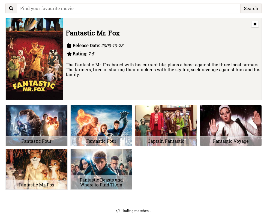267x217 pixels.
Task: Open the Fantastic Mr. Fox result card
Action: pyautogui.click(x=37, y=169)
